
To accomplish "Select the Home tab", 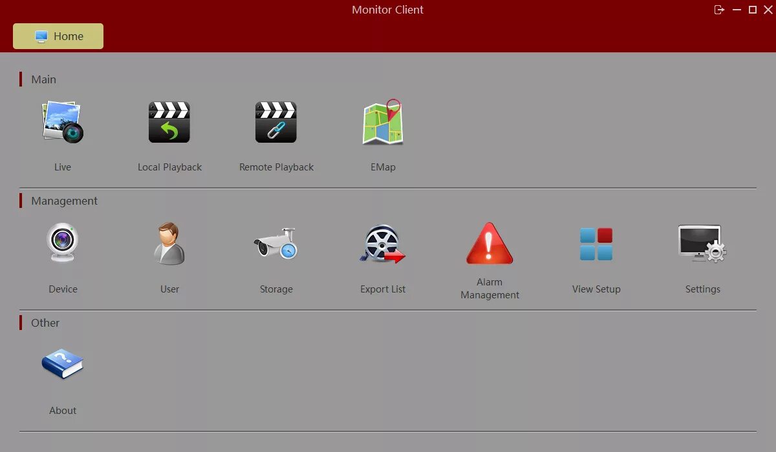I will tap(58, 36).
